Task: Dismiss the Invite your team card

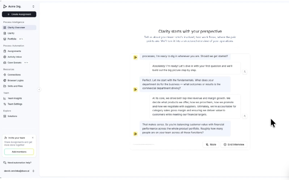Action: (33, 138)
